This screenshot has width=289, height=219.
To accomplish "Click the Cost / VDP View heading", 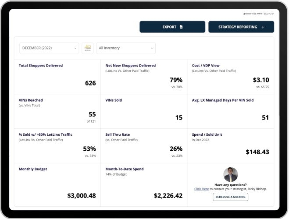I will (x=206, y=66).
